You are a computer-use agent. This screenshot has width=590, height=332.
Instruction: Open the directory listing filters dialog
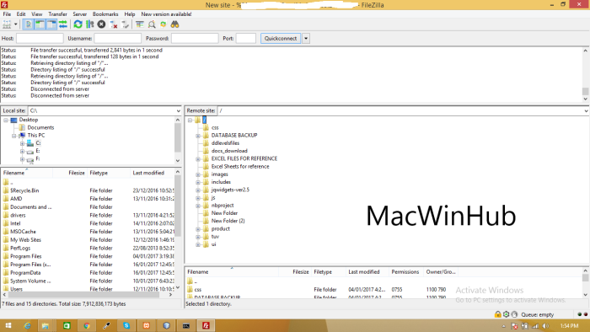coord(140,24)
